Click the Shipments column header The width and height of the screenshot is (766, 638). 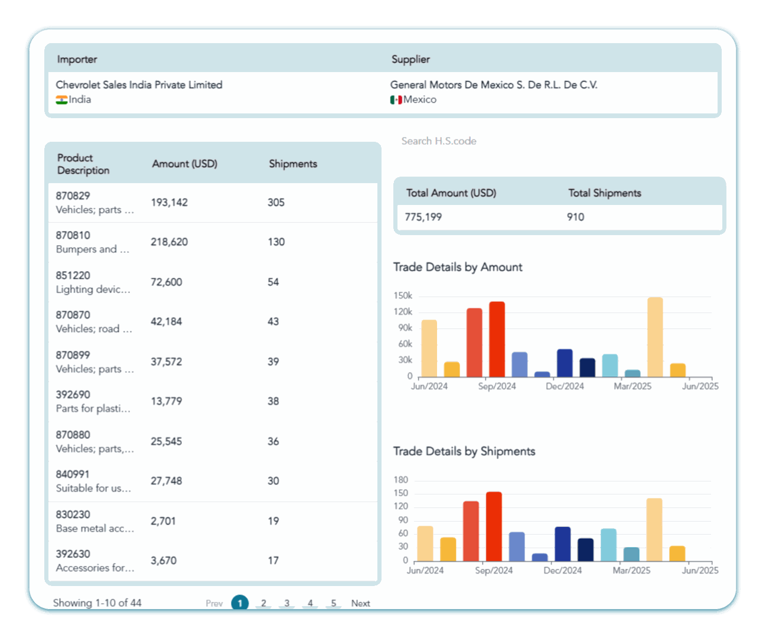point(293,164)
